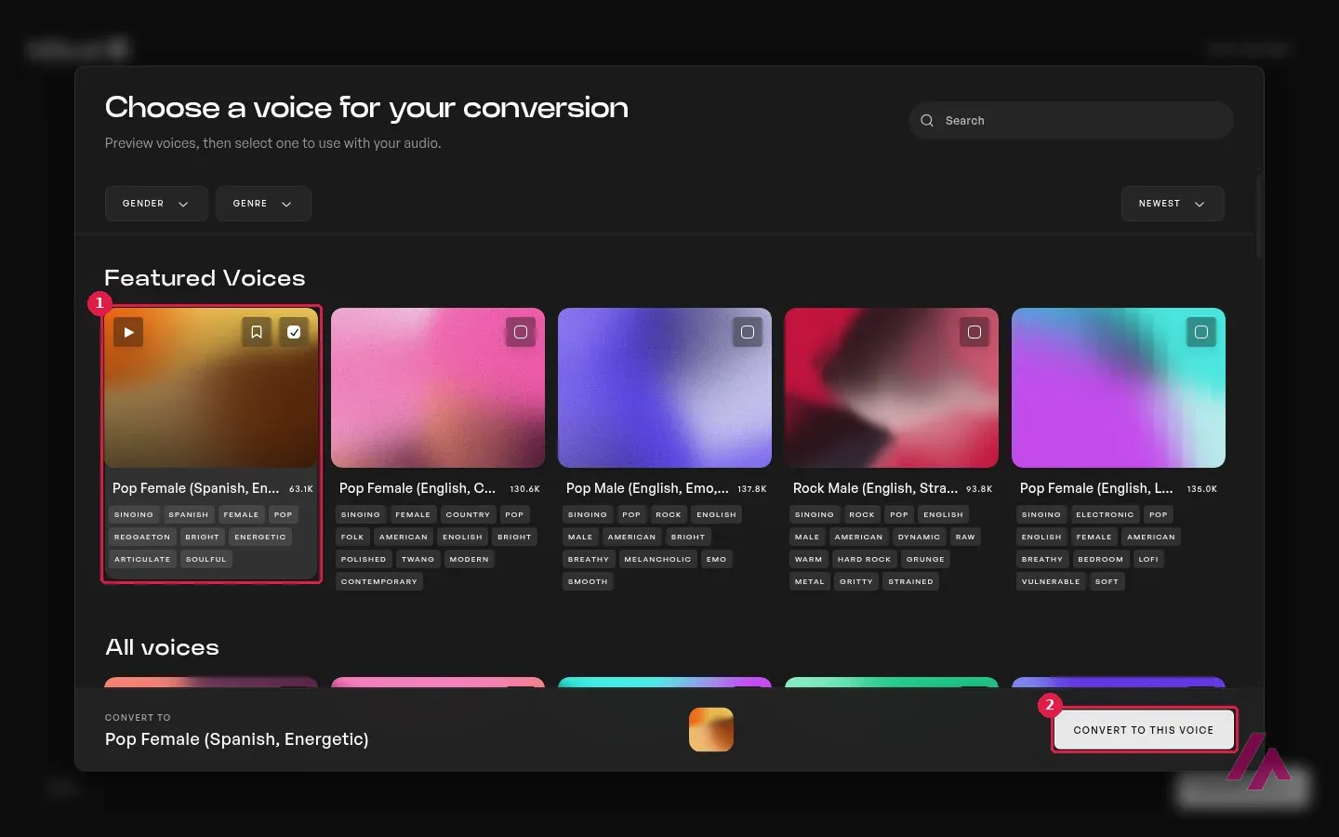
Task: Click the BEDROOM tag
Action: (x=1100, y=559)
